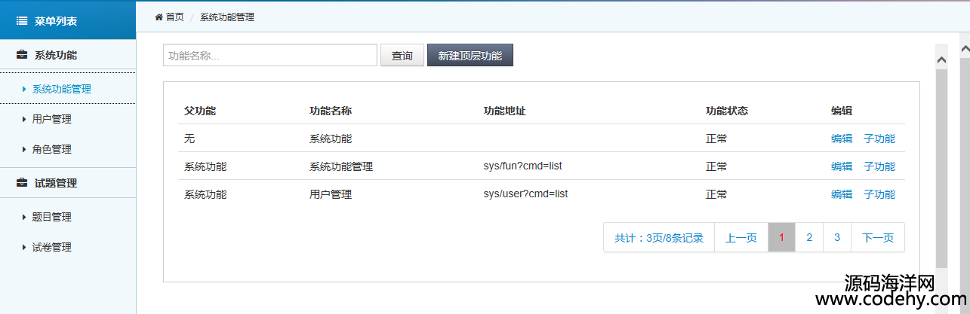Click the 父功能 column header
The image size is (970, 314).
point(200,111)
